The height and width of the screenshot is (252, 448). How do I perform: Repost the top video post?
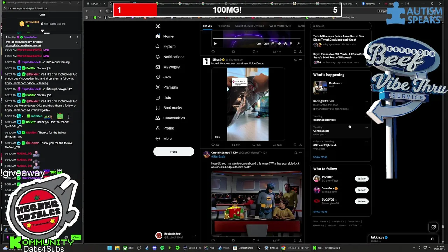[x=233, y=52]
